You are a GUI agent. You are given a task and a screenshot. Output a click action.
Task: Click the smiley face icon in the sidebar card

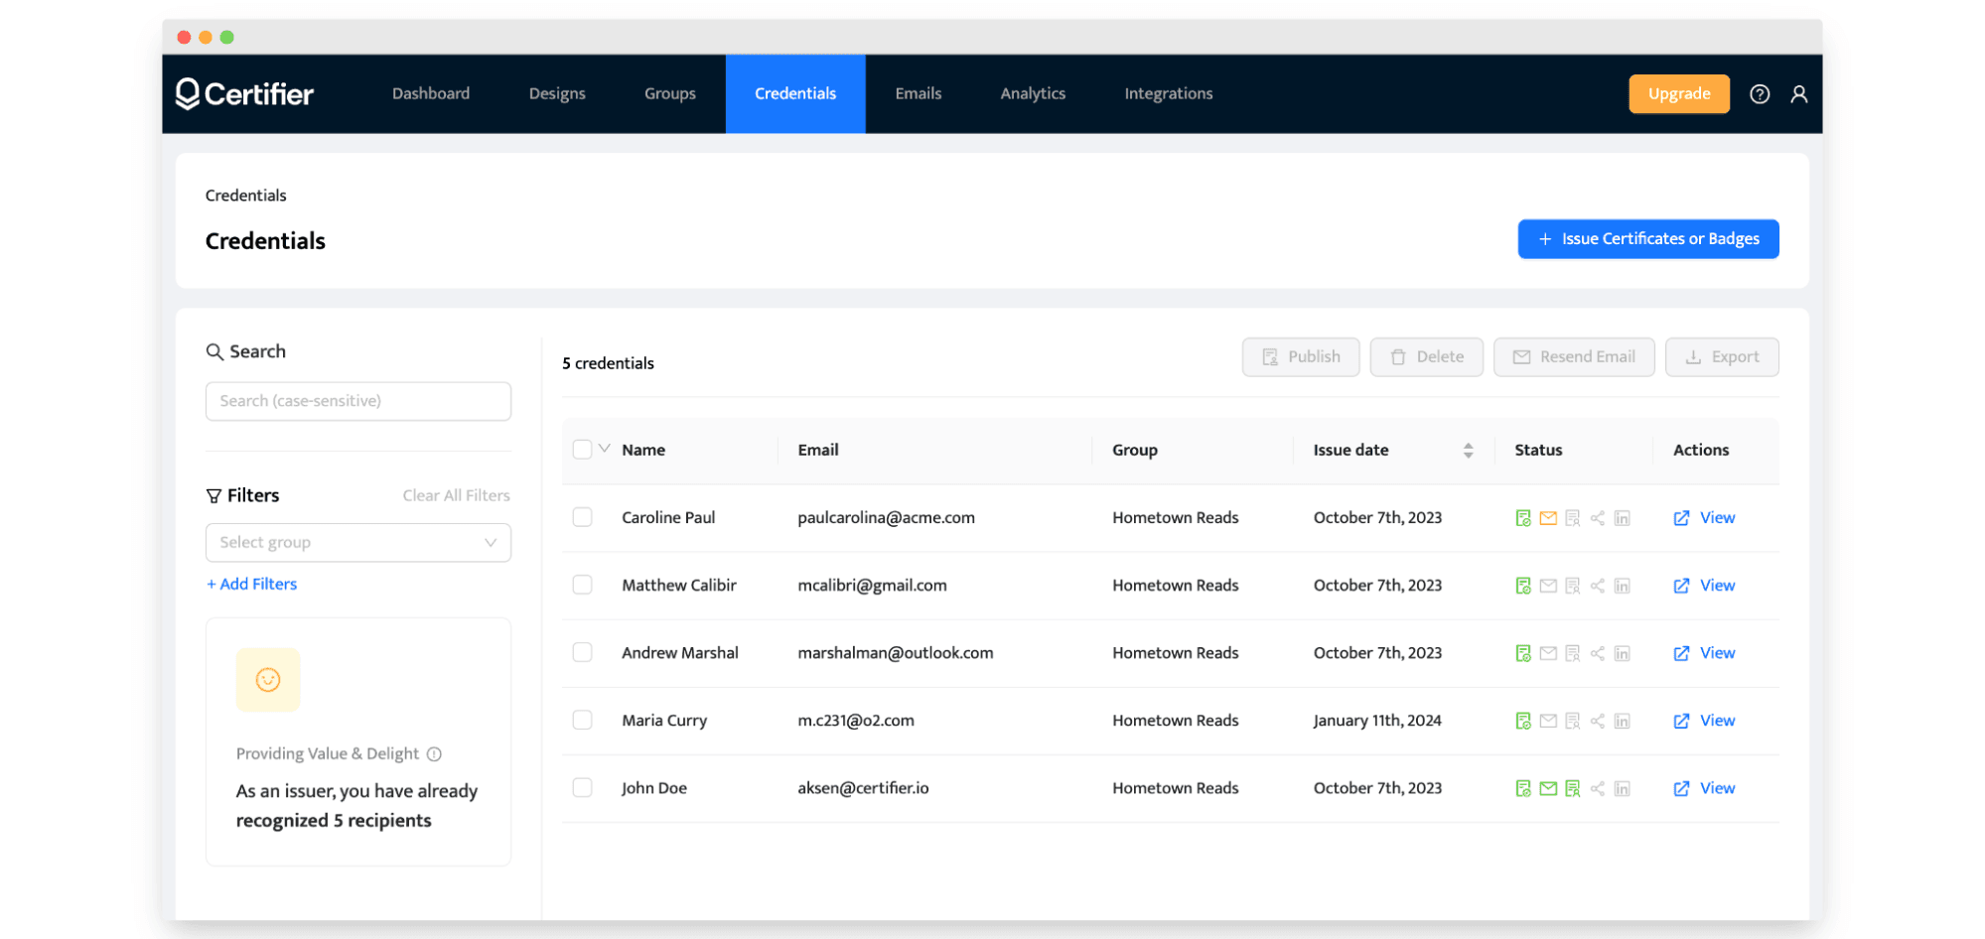268,680
